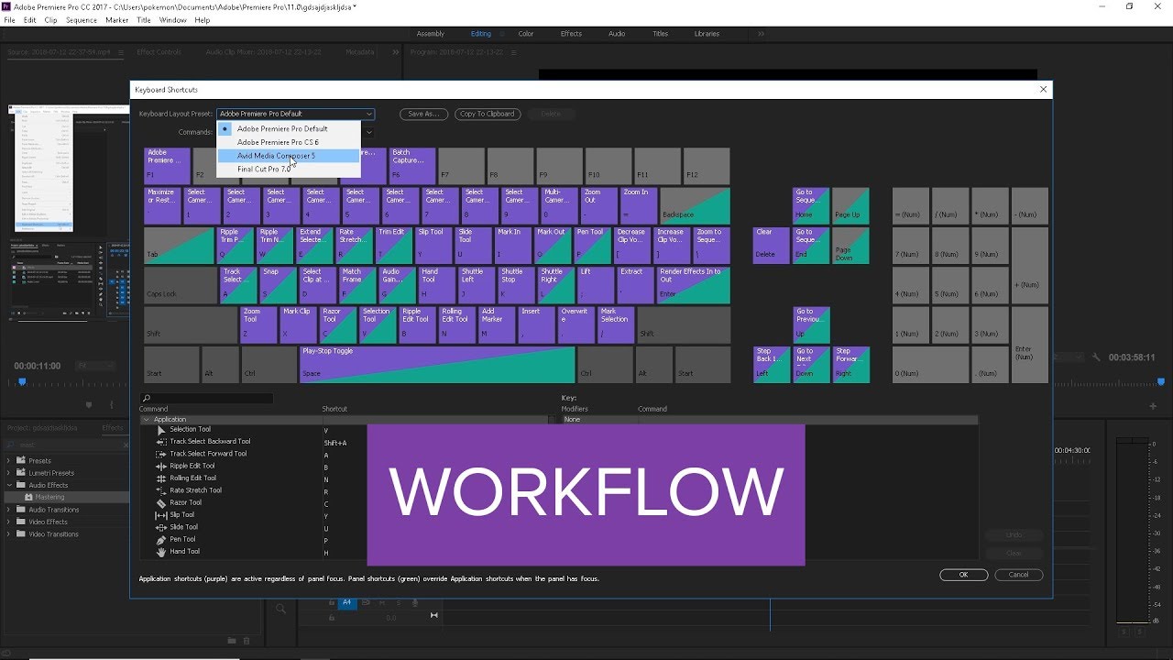1173x660 pixels.
Task: Expand the Video Effects folder
Action: [x=8, y=522]
